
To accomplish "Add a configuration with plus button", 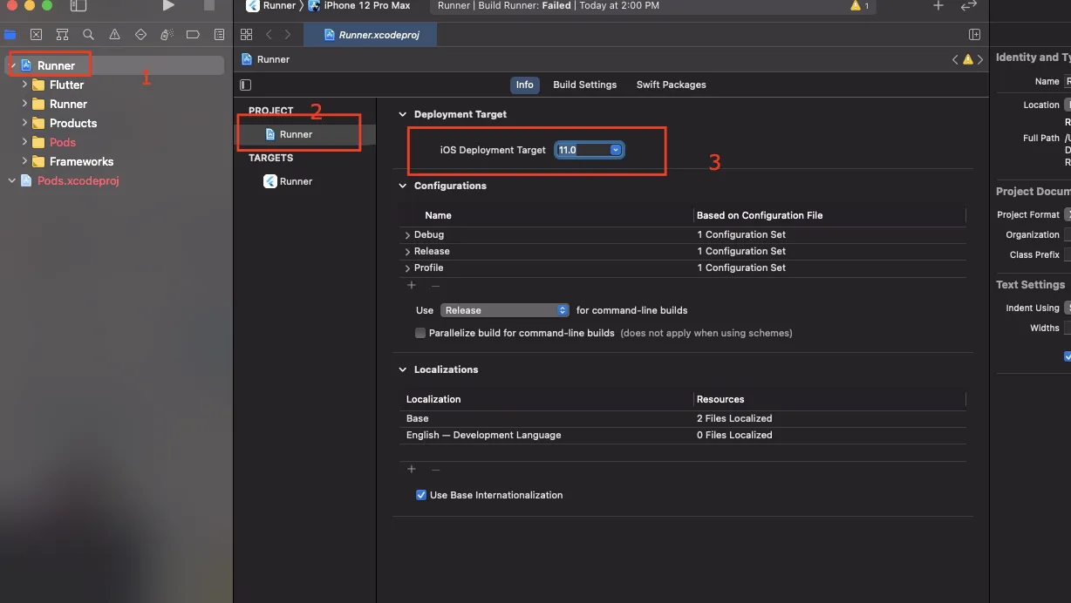I will click(412, 285).
